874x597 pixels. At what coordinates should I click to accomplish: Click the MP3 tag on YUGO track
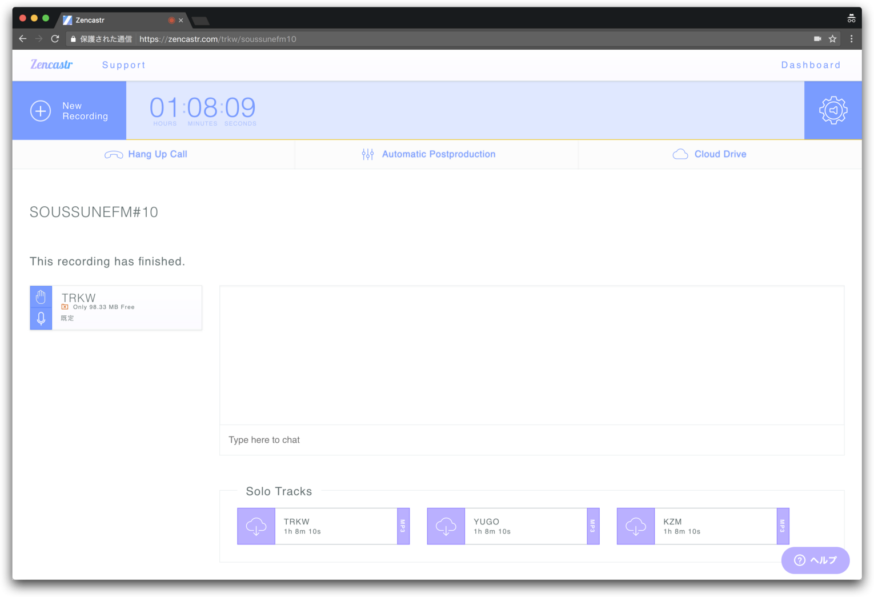click(x=593, y=526)
